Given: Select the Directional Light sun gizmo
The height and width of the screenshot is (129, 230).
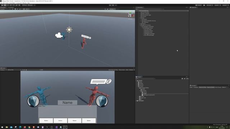Looking at the screenshot, I should [69, 30].
